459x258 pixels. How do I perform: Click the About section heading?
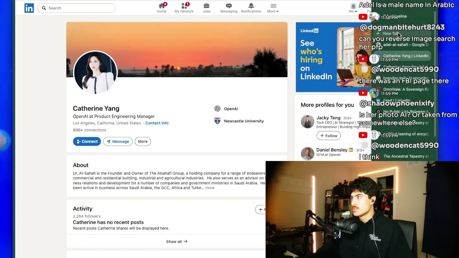click(81, 165)
